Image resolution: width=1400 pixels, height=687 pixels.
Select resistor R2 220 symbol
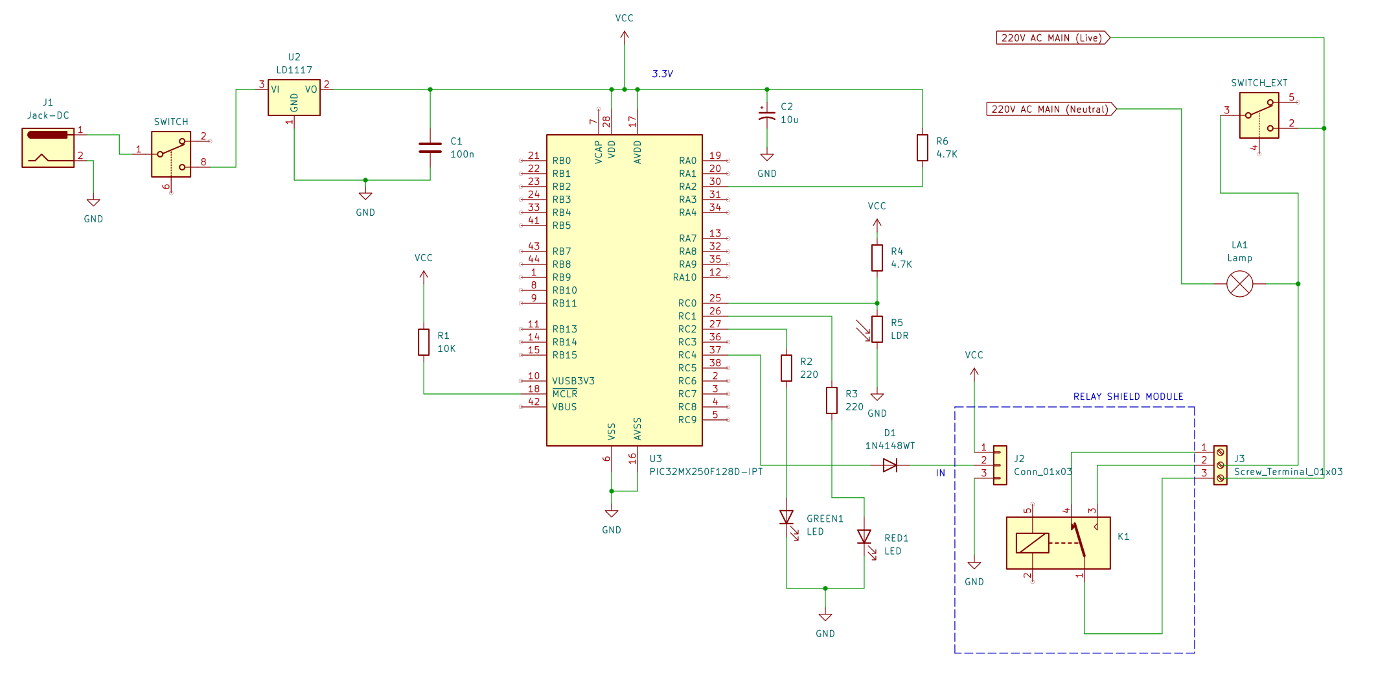(x=786, y=368)
